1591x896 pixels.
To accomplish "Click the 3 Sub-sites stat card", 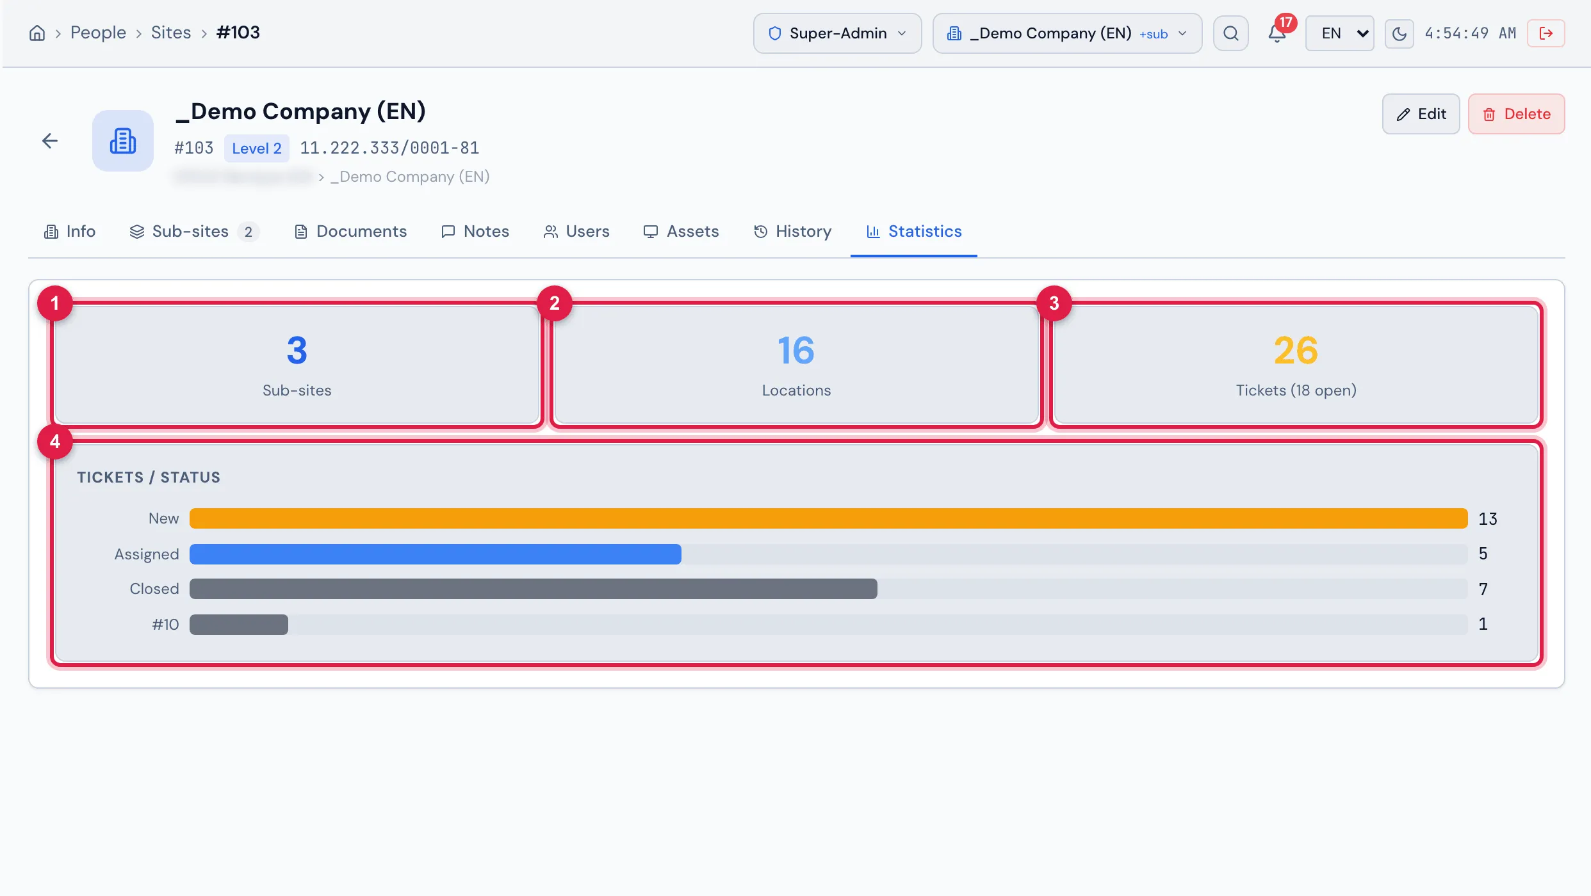I will coord(297,365).
